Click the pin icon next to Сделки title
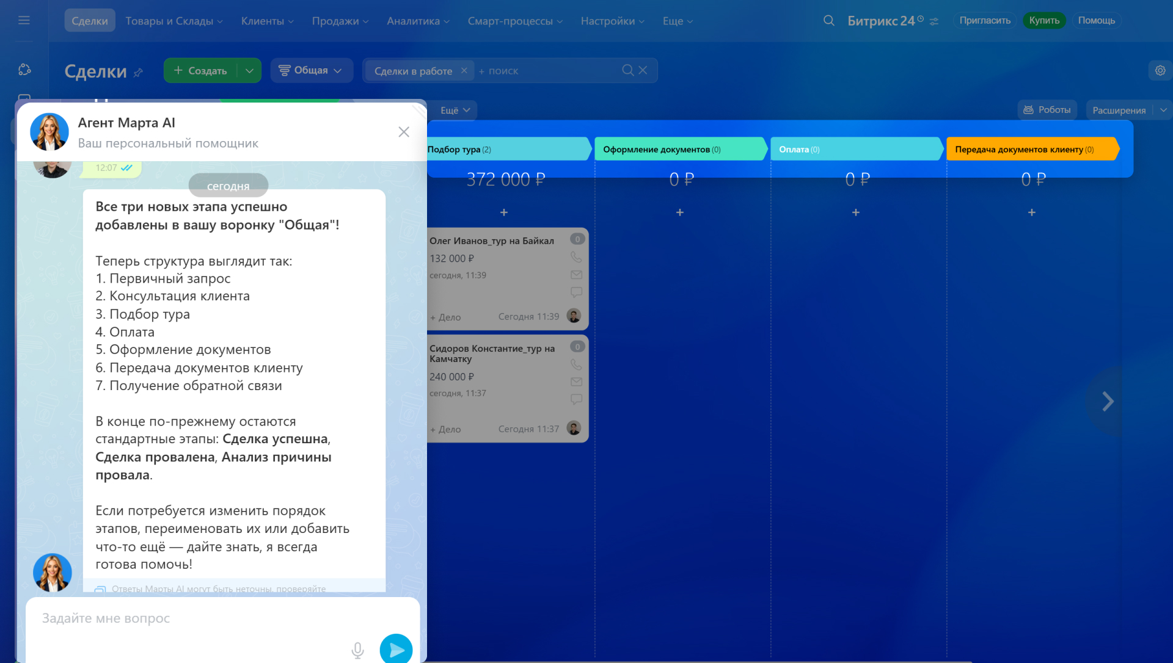Screen dimensions: 1173x663 tap(139, 73)
